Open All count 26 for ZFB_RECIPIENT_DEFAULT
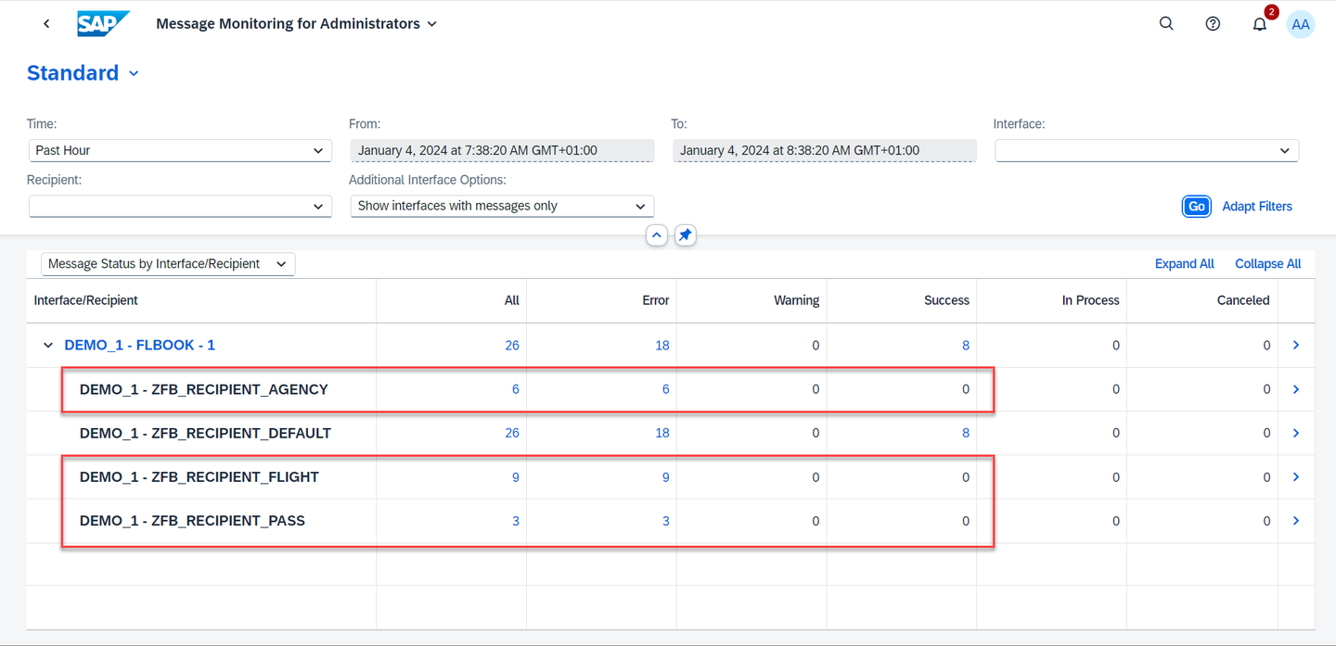The image size is (1336, 646). pos(511,433)
